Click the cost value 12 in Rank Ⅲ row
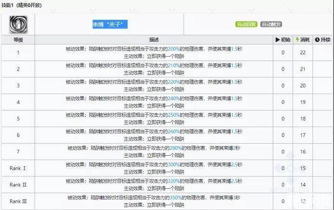The height and width of the screenshot is (210, 334). 303,201
